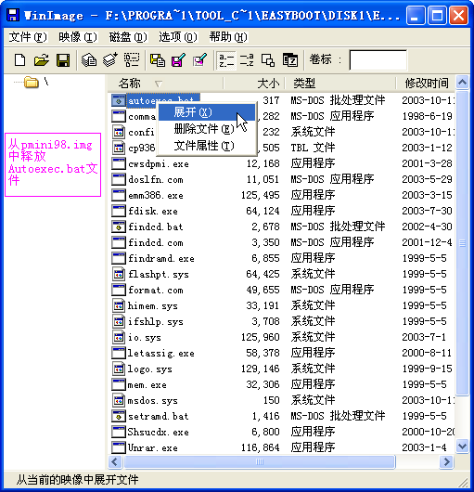Click the autoexec.bat file icon
This screenshot has height=492, width=474.
(x=118, y=101)
